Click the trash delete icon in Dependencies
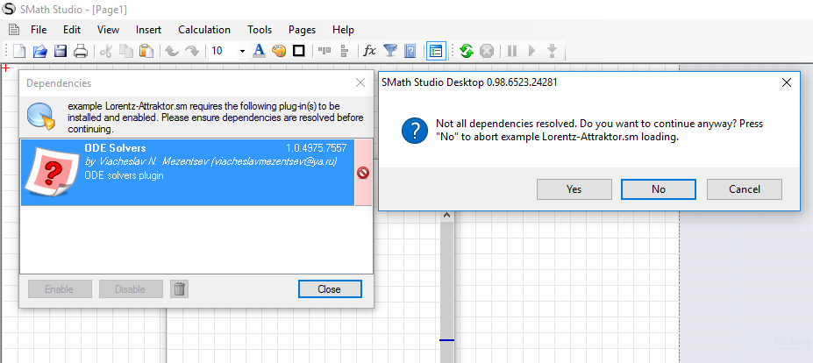 [x=179, y=288]
